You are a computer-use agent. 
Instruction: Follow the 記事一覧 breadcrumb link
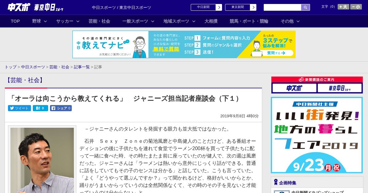click(x=82, y=67)
